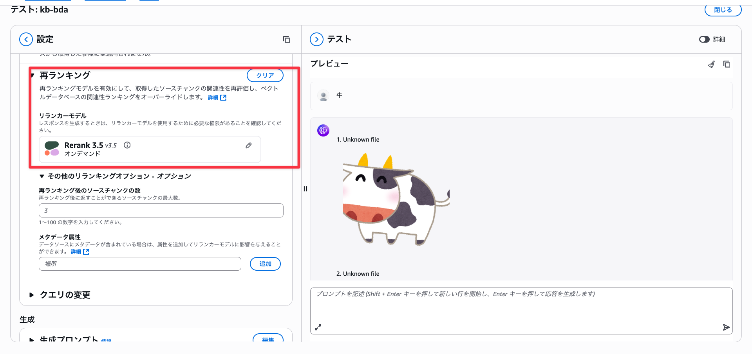752x354 pixels.
Task: Click the copy icon in the プレビュー header
Action: [727, 64]
